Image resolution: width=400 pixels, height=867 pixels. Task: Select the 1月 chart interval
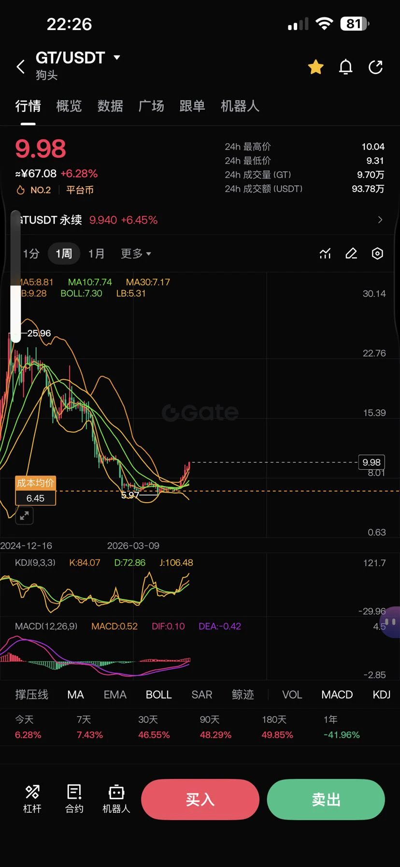[96, 254]
